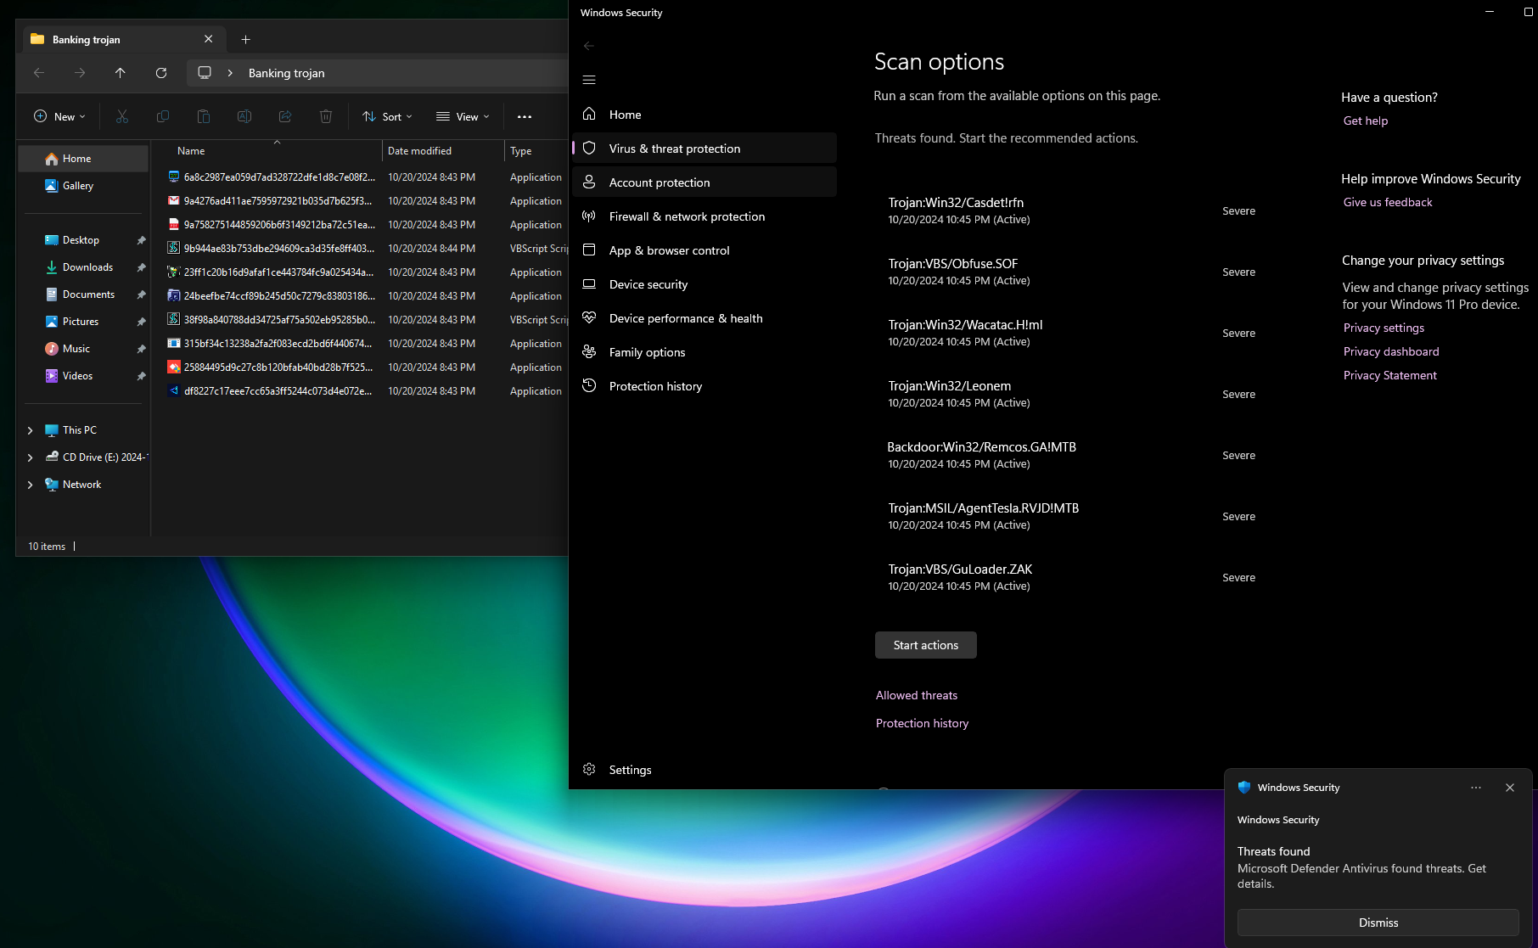
Task: Click the Refresh icon in File Explorer
Action: click(161, 73)
